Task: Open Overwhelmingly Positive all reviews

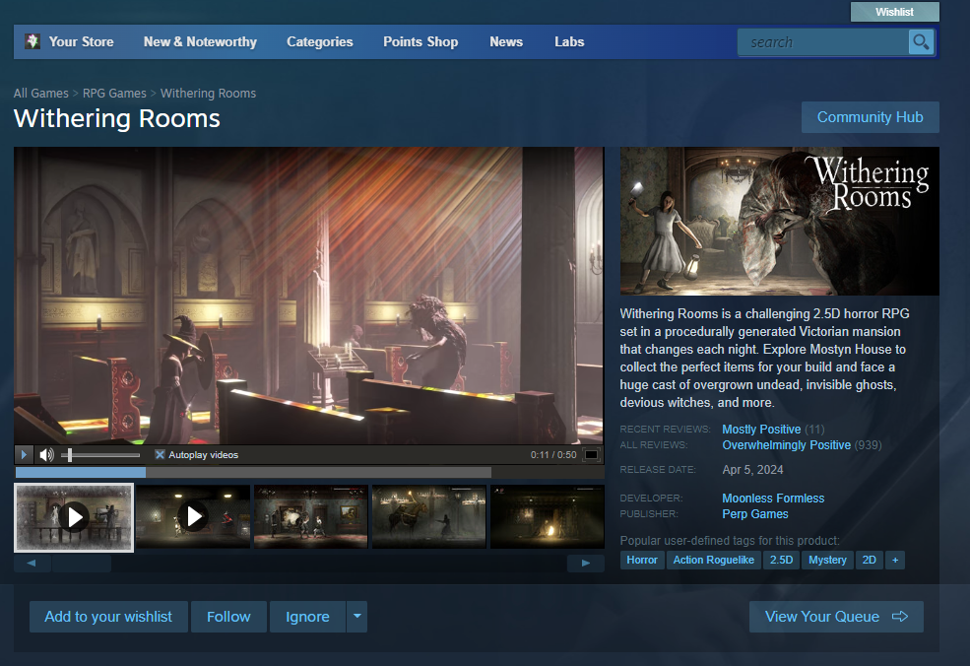Action: (786, 445)
